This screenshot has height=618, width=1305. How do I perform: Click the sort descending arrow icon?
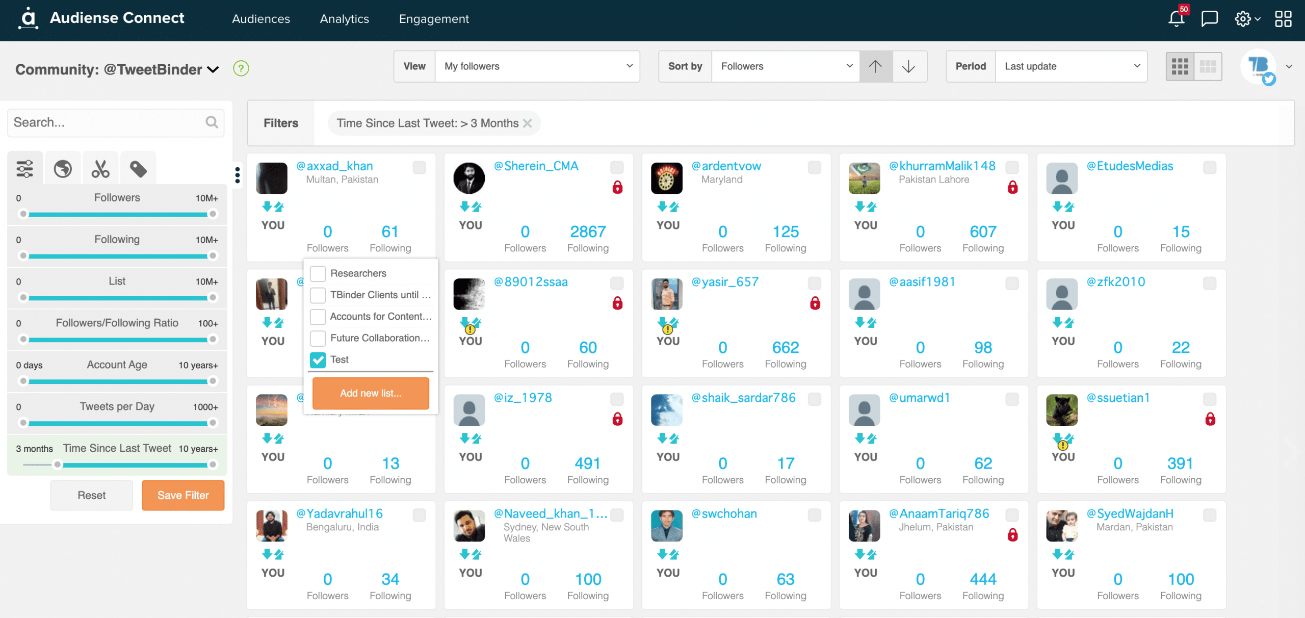[909, 66]
